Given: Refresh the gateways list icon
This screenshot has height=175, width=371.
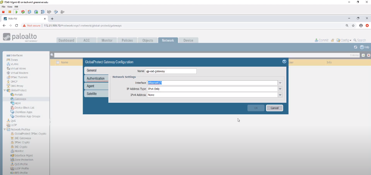Looking at the screenshot, I should click(x=355, y=47).
